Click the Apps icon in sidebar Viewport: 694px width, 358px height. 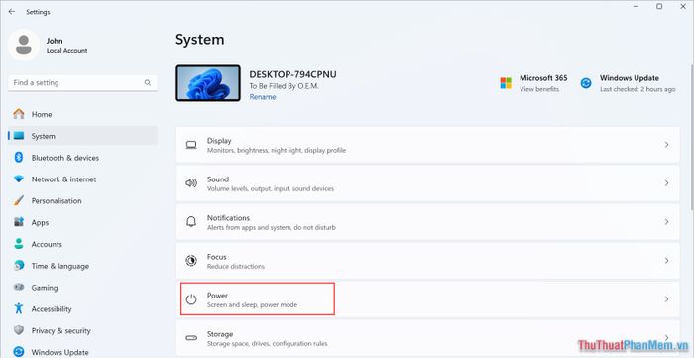(19, 222)
